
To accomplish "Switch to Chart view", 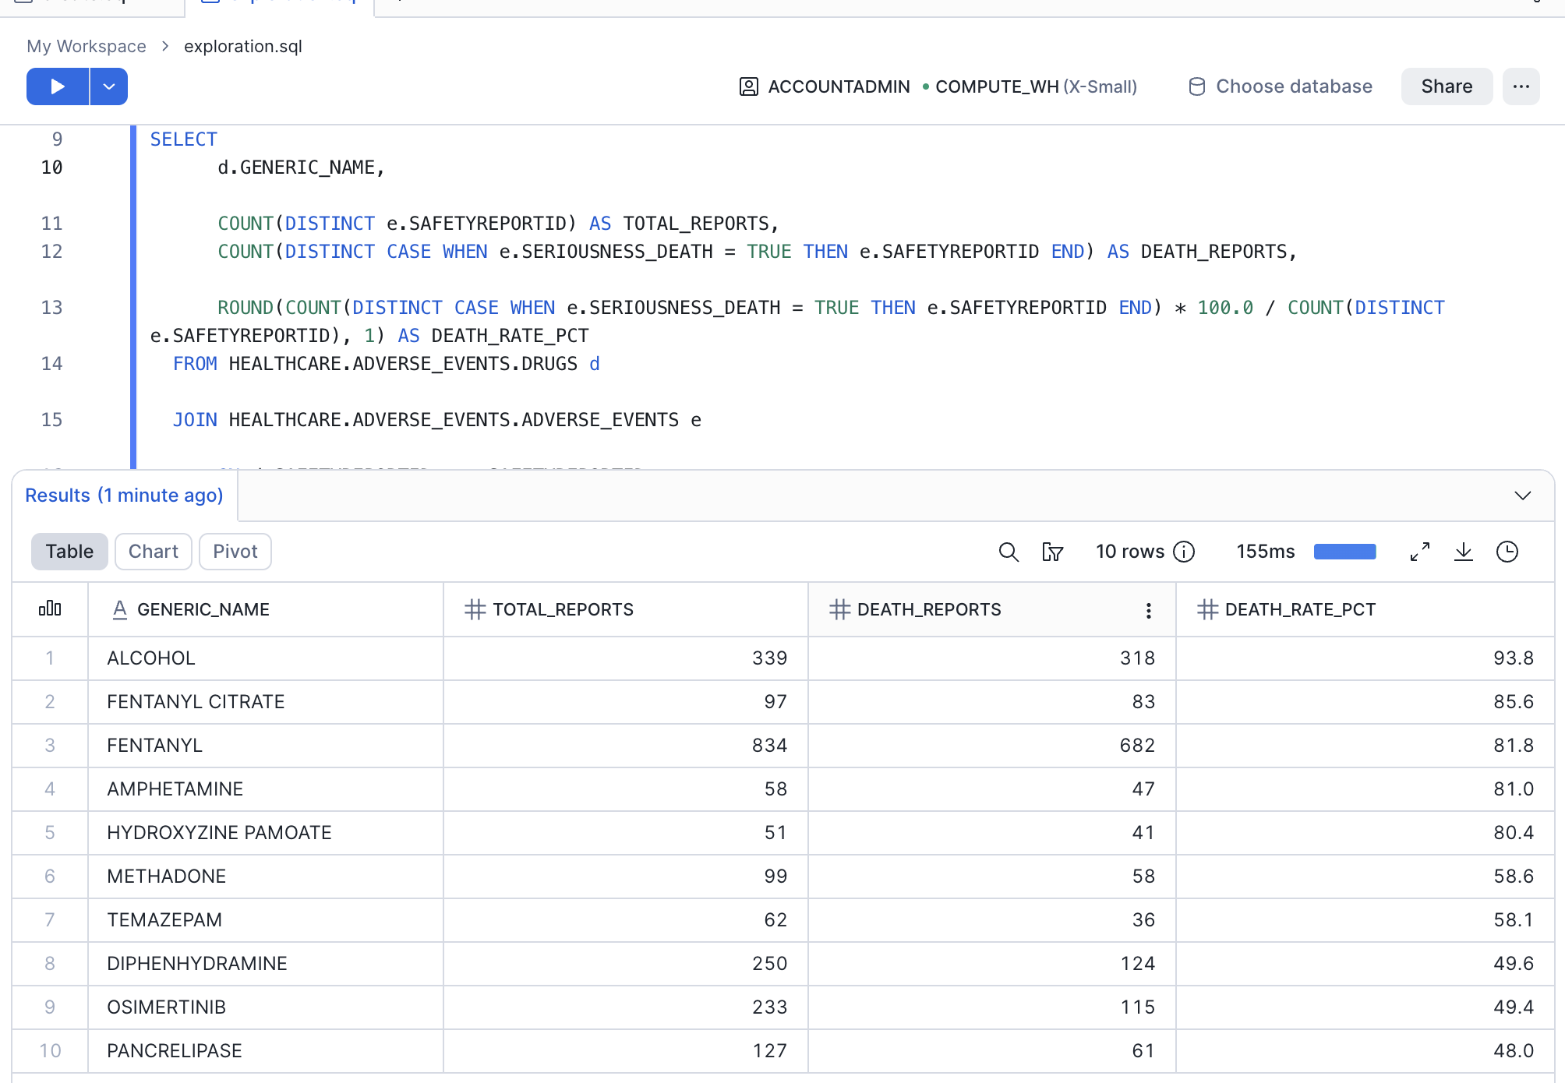I will pyautogui.click(x=154, y=552).
